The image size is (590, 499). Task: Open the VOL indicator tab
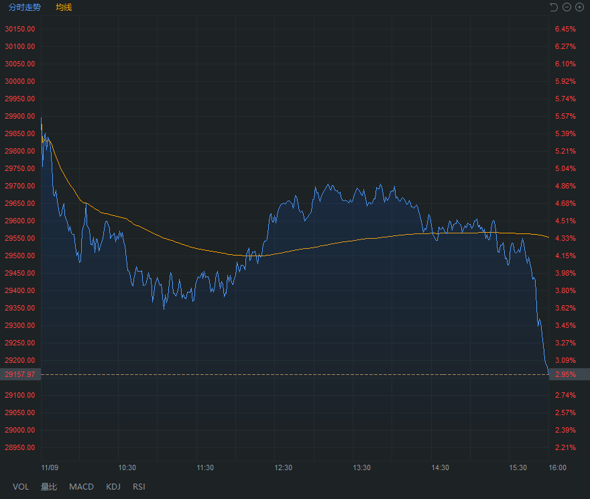(x=21, y=486)
